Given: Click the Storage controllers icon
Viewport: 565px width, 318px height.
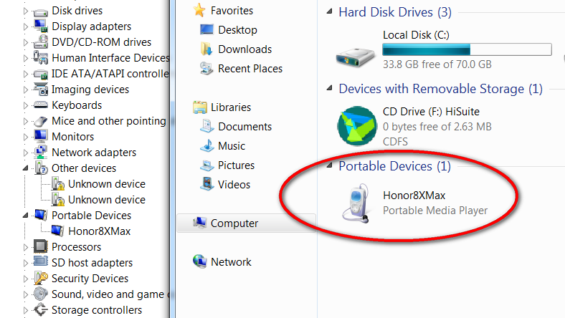Looking at the screenshot, I should (x=40, y=309).
